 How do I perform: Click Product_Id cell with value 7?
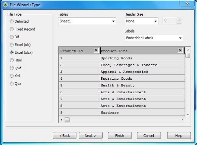79,99
